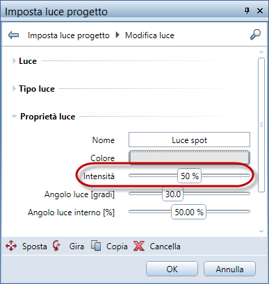This screenshot has height=284, width=269.
Task: Expand the Tipo luce section
Action: point(37,89)
